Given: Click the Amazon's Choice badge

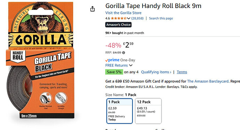Looking at the screenshot, I should tap(118, 25).
